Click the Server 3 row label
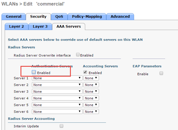This screenshot has height=130, width=178. [21, 92]
